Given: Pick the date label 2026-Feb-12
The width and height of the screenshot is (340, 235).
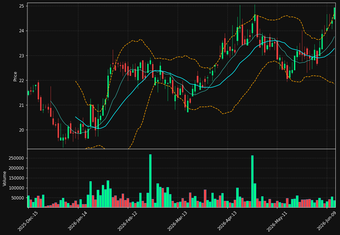Looking at the screenshot, I should (128, 221).
